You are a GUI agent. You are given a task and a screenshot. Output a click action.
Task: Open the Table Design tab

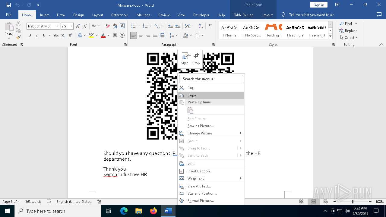point(243,15)
